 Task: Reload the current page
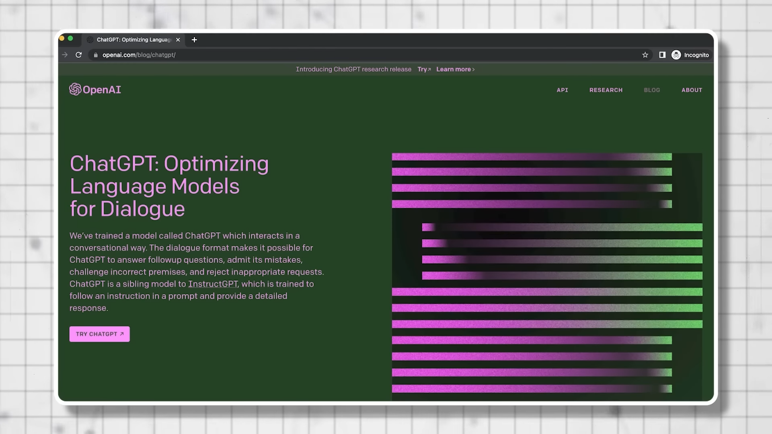pos(79,55)
